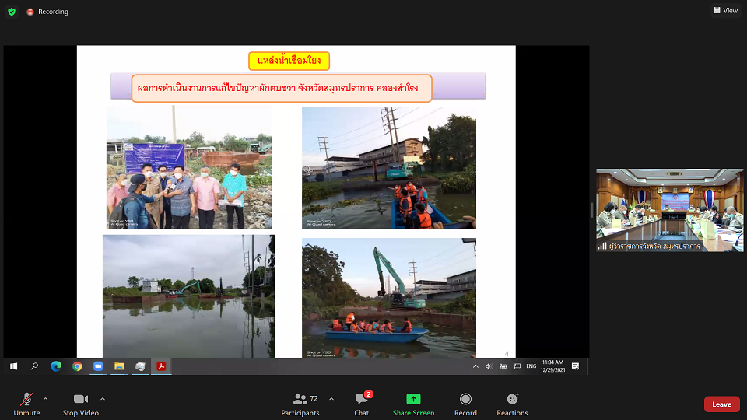Viewport: 747px width, 420px height.
Task: Click the taskbar search magnifier icon
Action: [35, 366]
